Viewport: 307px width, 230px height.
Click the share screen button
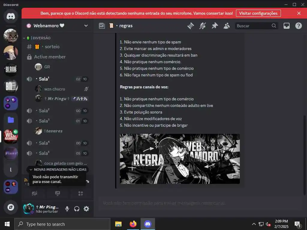[x=58, y=193]
